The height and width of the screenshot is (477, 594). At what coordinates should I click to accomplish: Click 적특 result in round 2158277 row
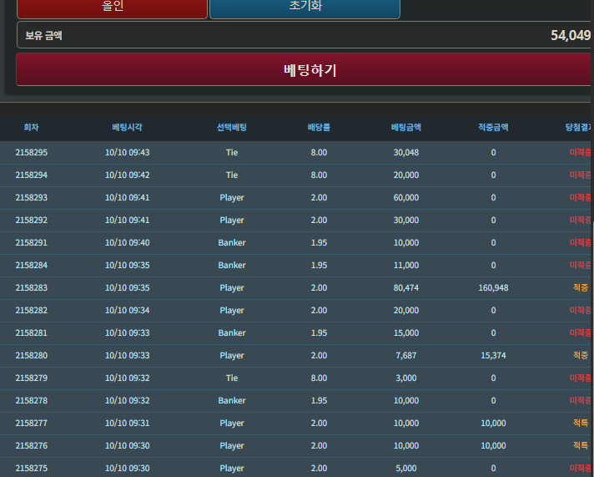tap(581, 423)
